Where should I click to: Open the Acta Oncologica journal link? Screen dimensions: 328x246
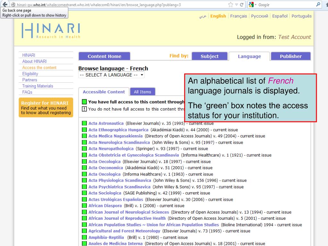point(104,174)
